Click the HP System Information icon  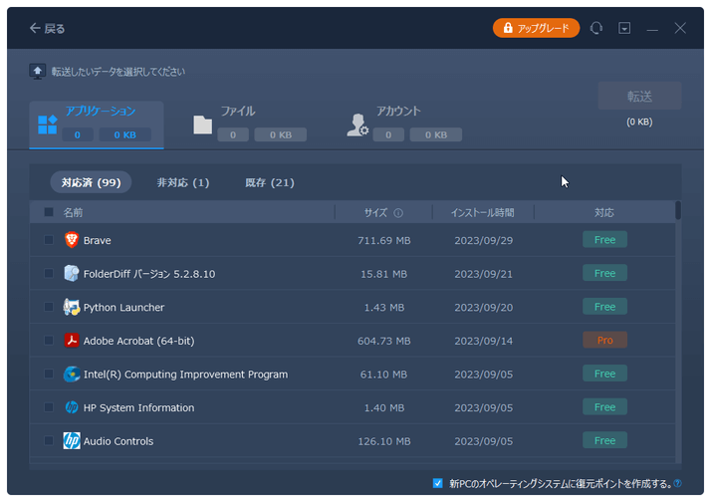(x=72, y=407)
